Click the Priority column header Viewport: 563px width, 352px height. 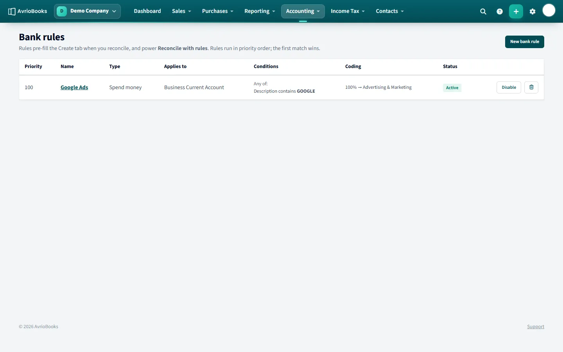click(33, 66)
